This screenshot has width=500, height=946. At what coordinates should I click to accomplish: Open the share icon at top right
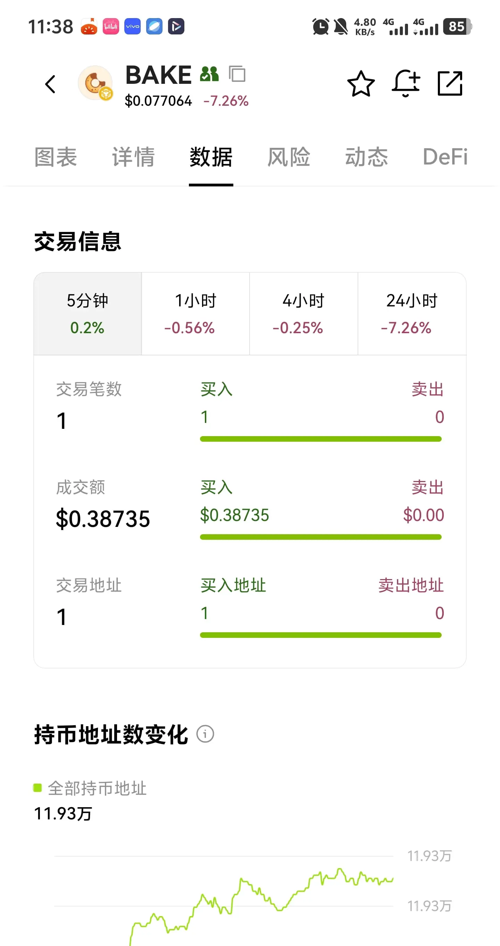(x=450, y=84)
